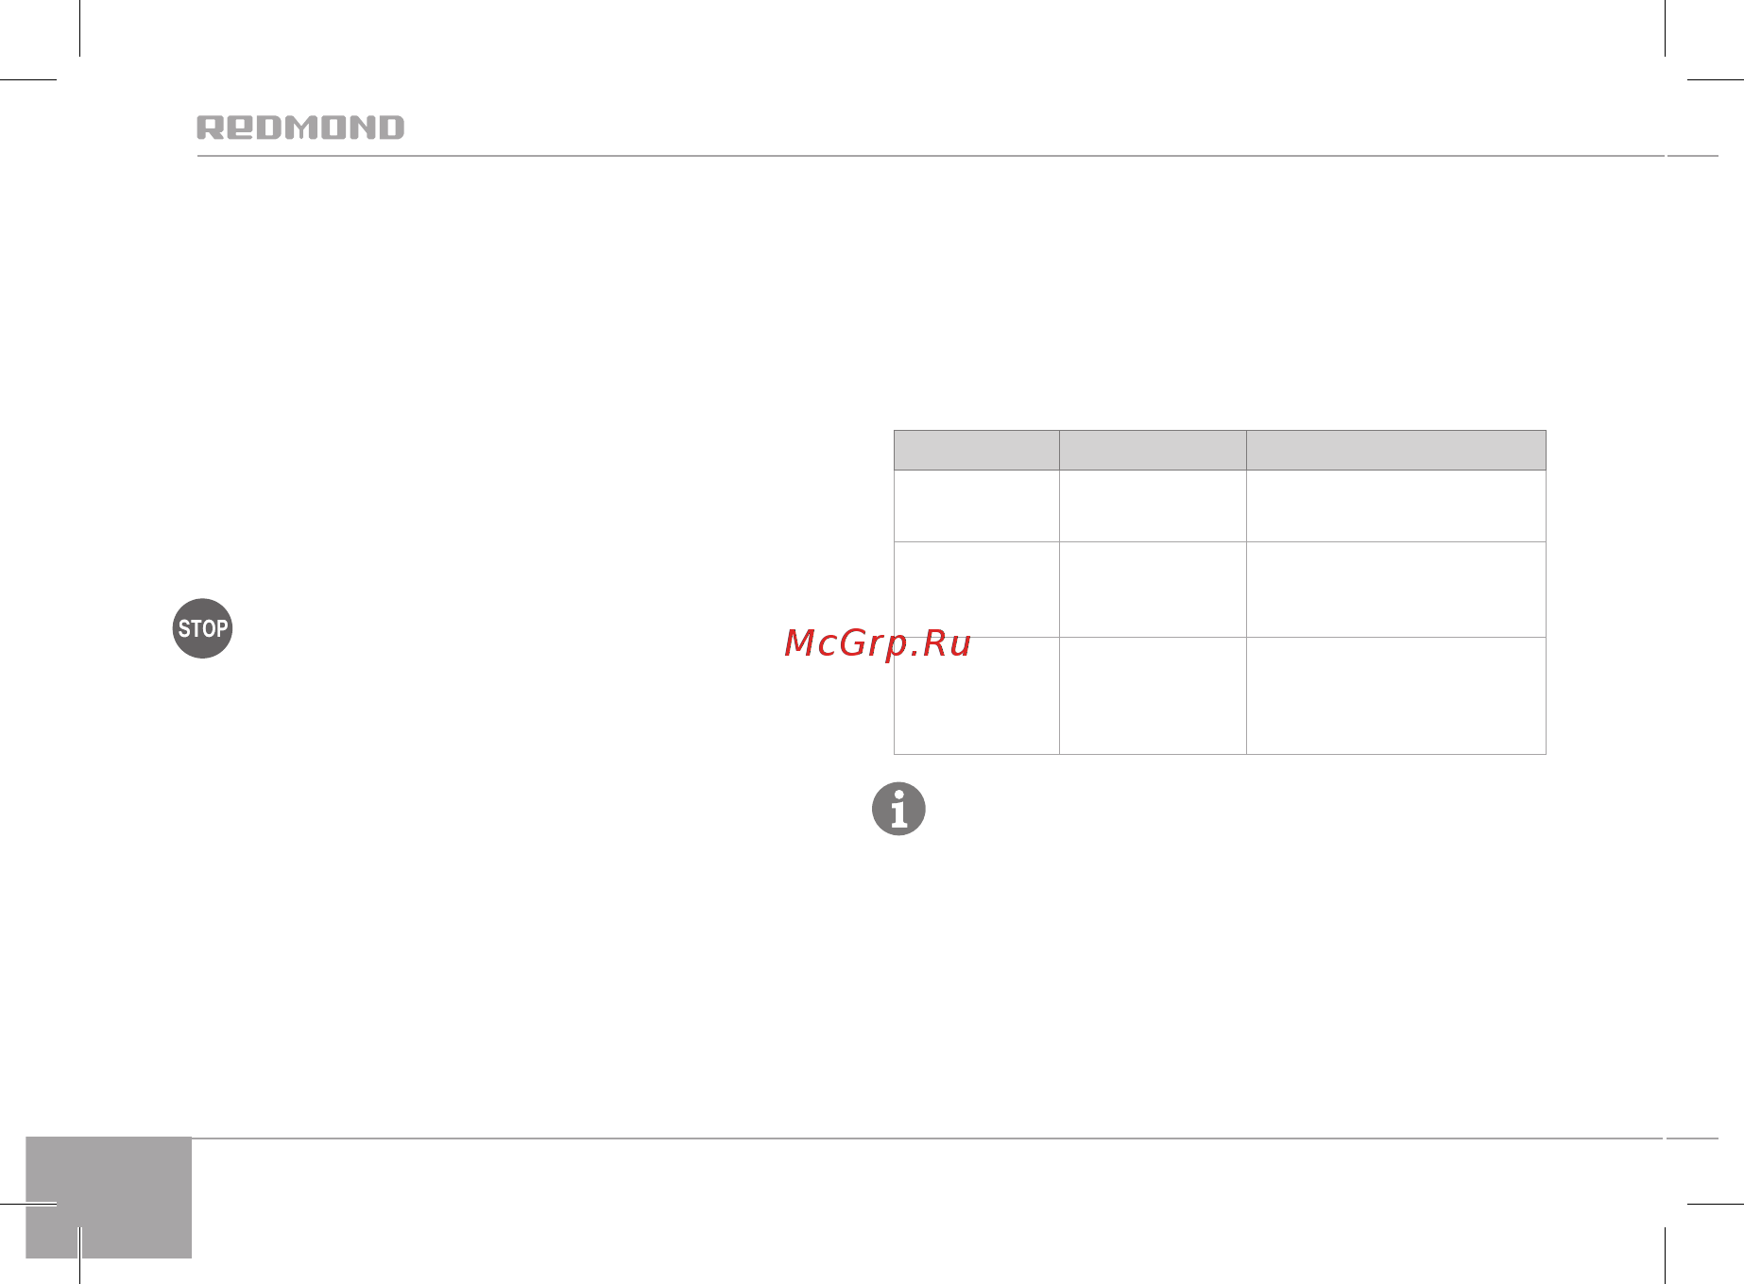
Task: Click the horizontal rule under the REDMOND logo
Action: [931, 156]
